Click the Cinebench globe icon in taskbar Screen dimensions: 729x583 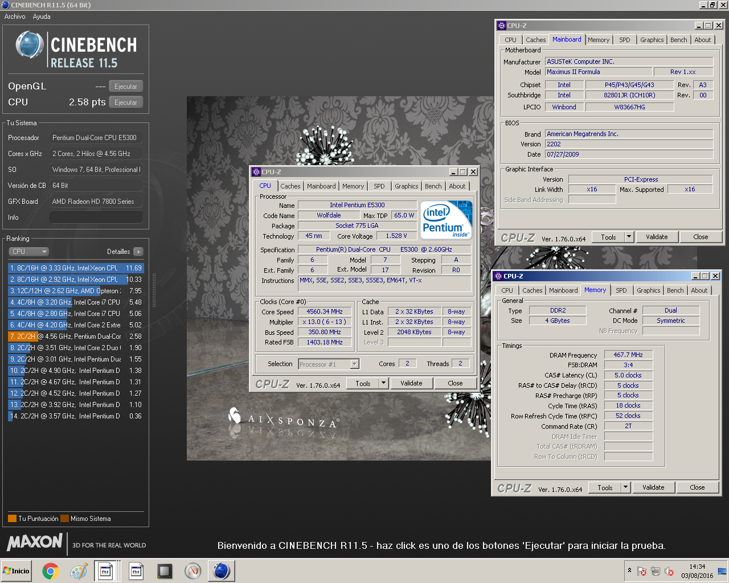point(222,571)
